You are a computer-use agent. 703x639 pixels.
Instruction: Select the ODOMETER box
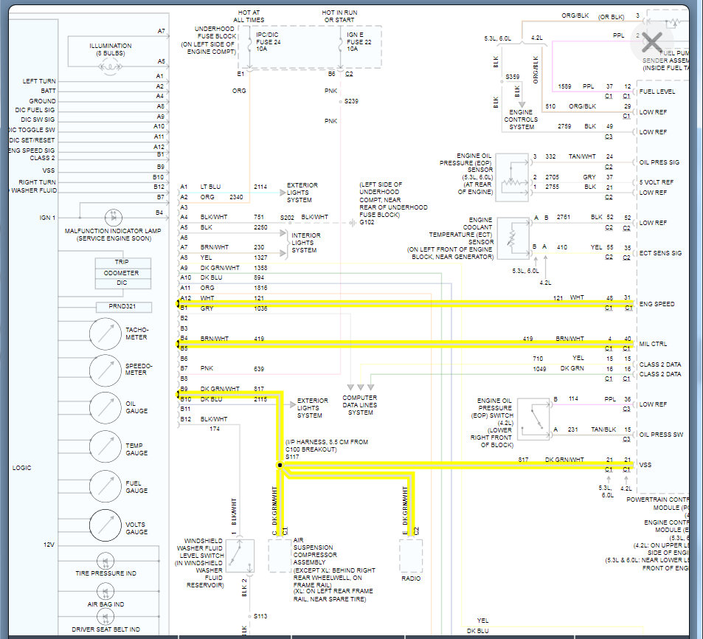point(122,273)
